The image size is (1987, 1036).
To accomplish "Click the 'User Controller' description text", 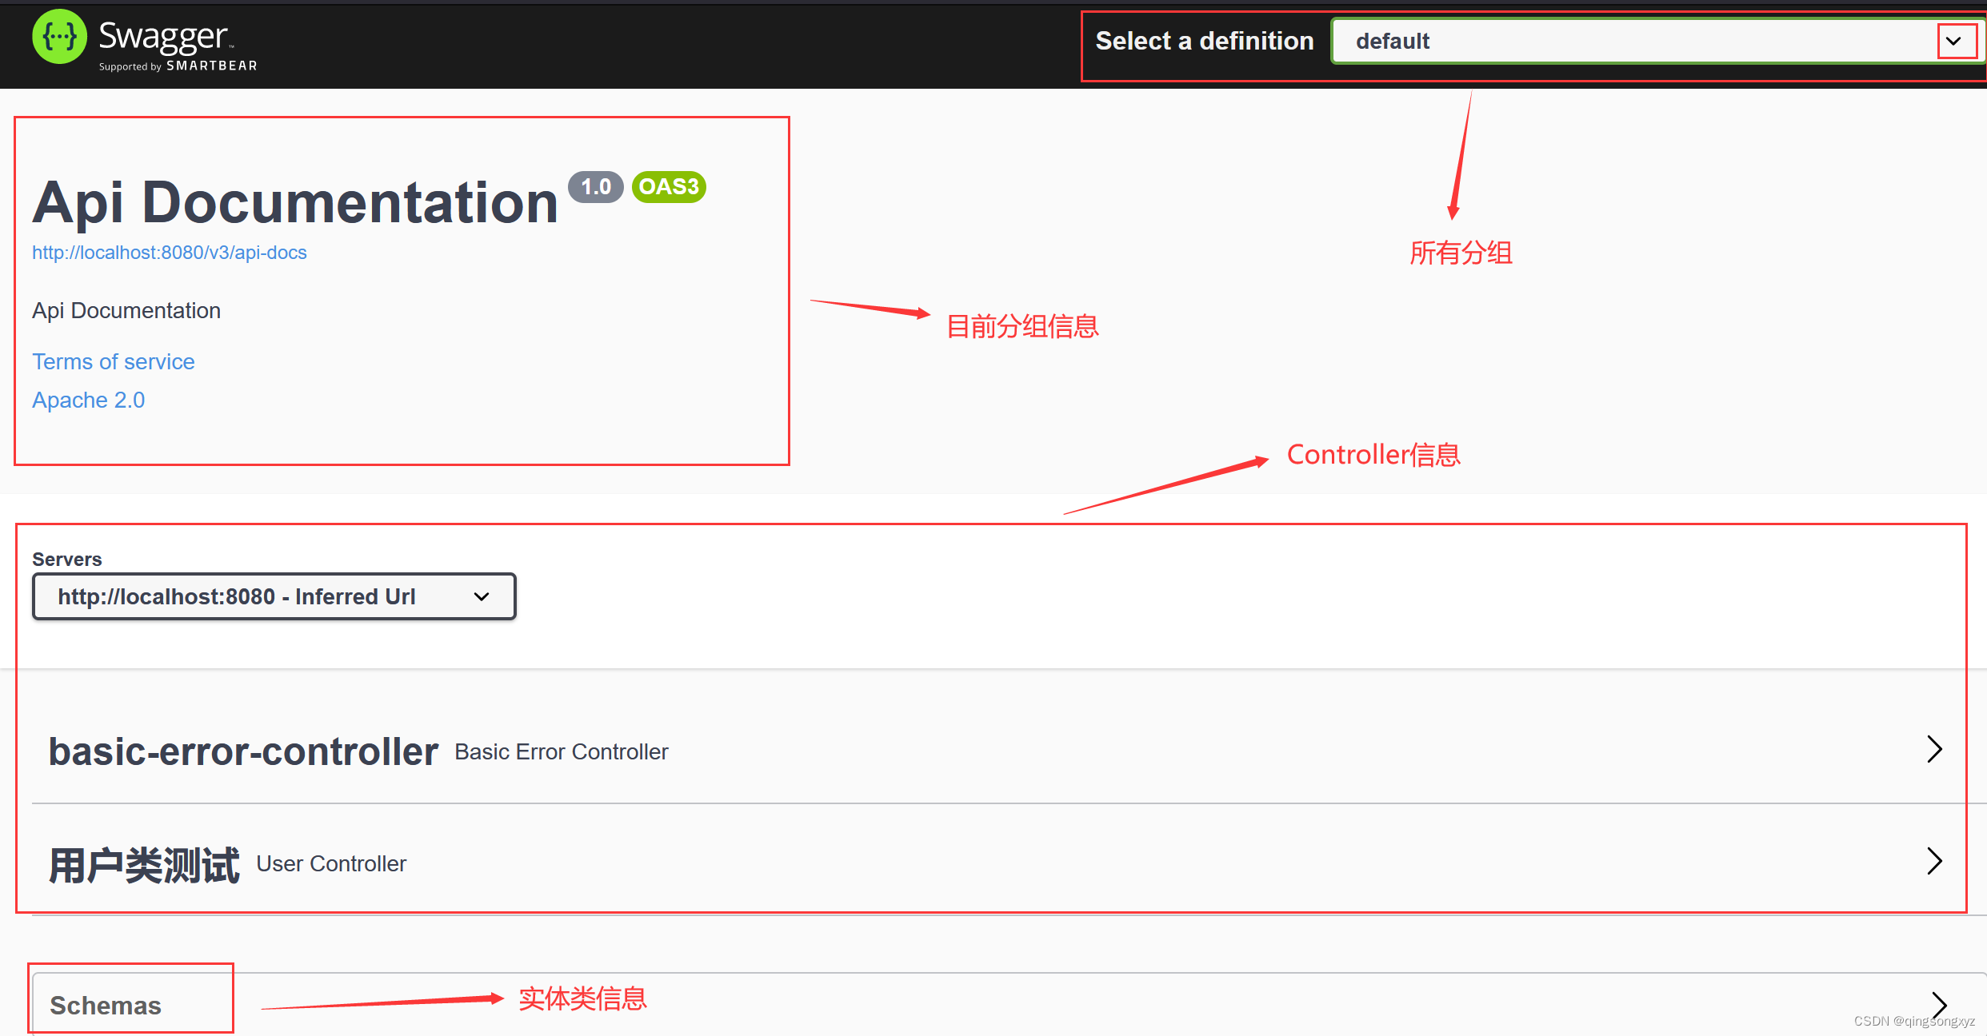I will click(331, 864).
